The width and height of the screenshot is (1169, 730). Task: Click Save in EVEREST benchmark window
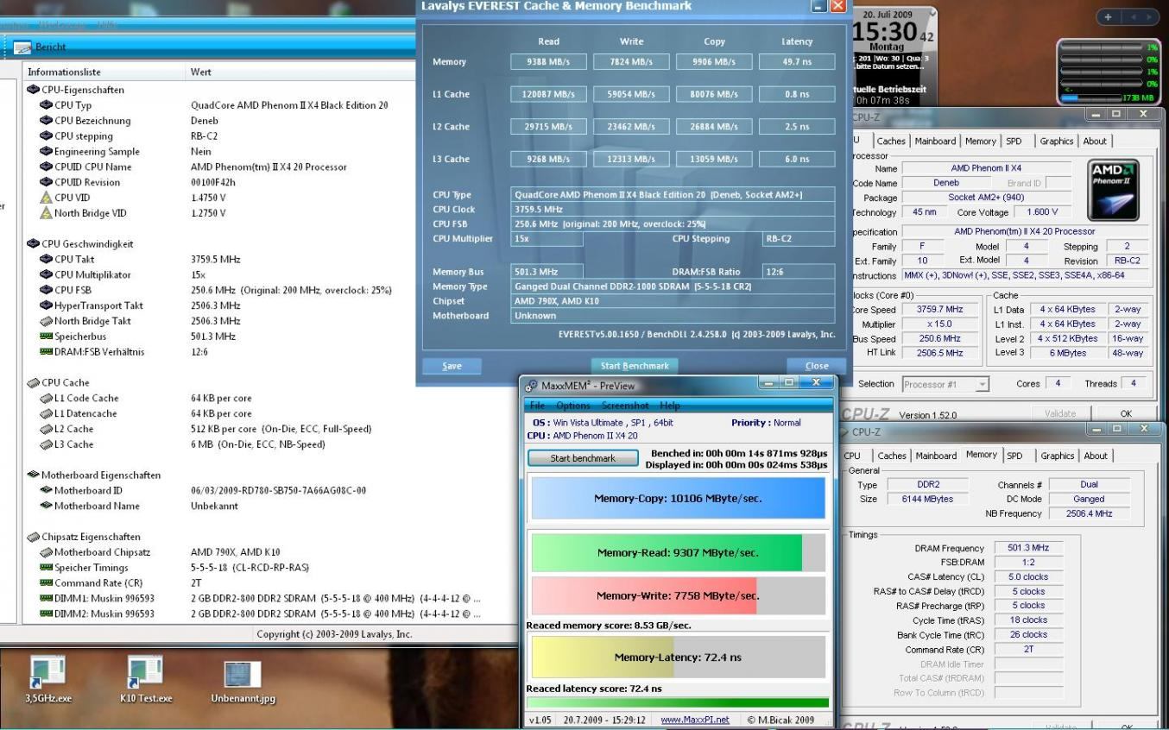pyautogui.click(x=452, y=366)
